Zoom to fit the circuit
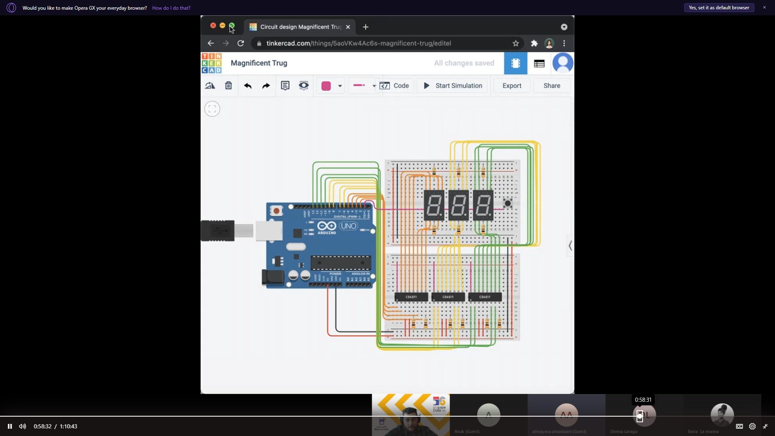The image size is (775, 436). point(212,109)
